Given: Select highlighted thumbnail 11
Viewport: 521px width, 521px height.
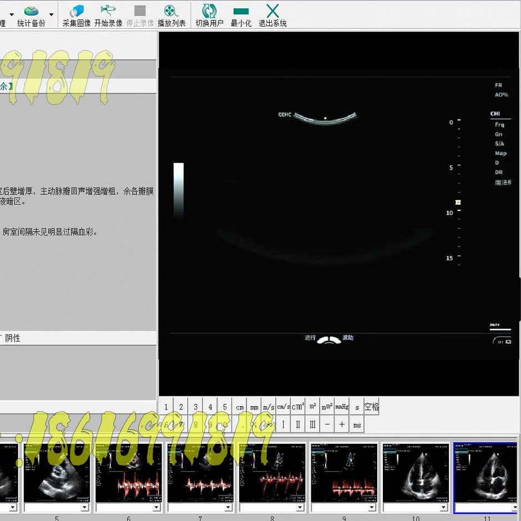Looking at the screenshot, I should (x=487, y=473).
